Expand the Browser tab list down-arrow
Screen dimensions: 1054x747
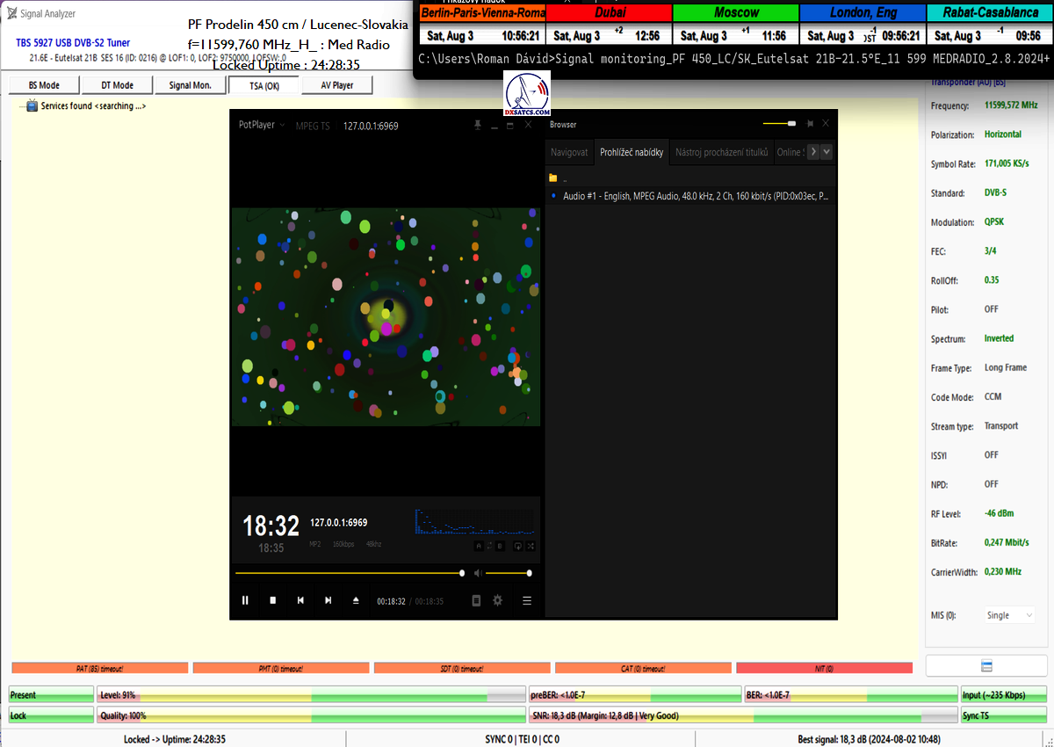tap(827, 152)
